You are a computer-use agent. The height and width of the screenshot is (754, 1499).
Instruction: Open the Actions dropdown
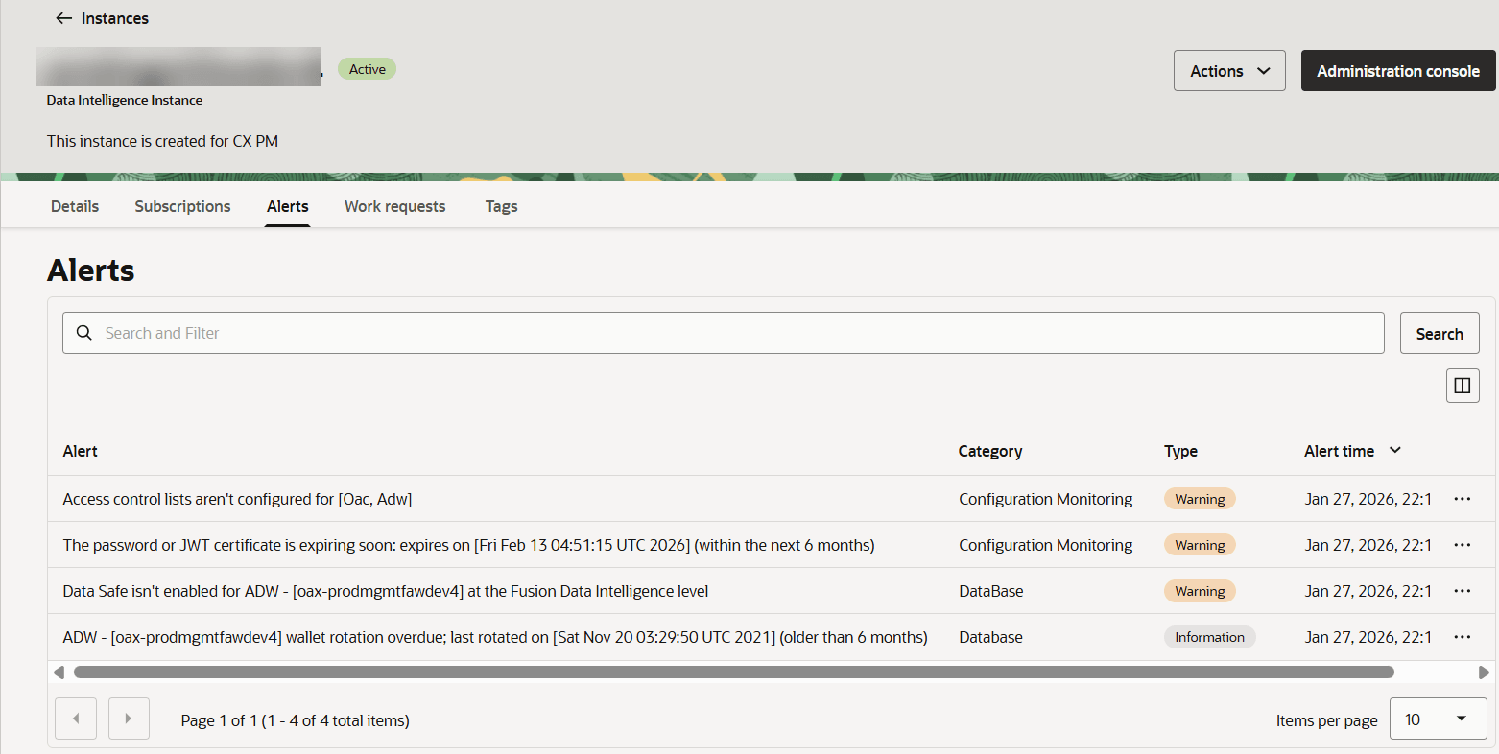click(x=1228, y=70)
